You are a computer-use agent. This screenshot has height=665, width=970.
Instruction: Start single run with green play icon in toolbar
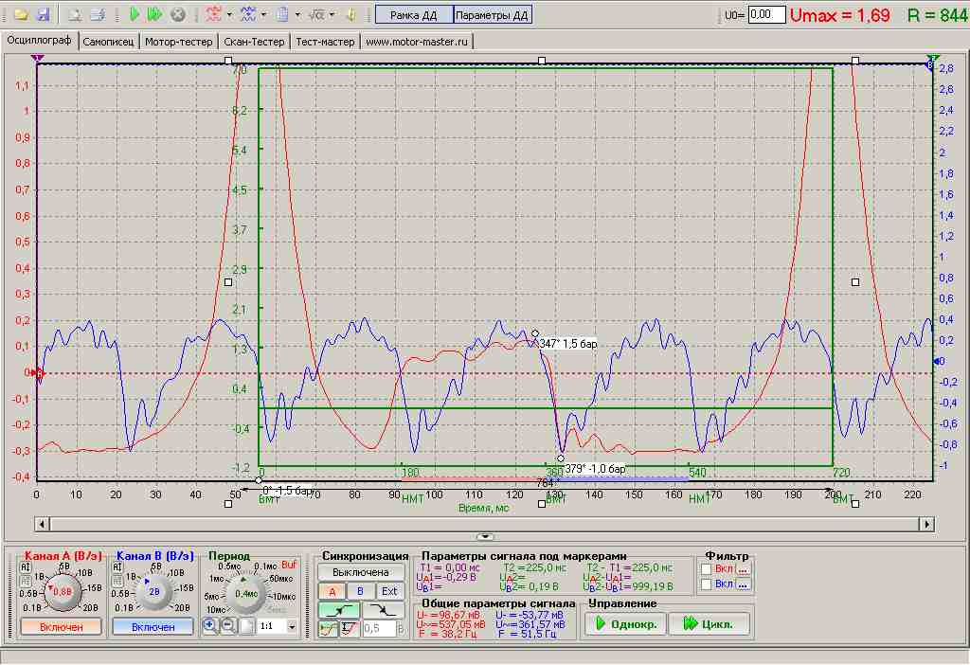[135, 15]
